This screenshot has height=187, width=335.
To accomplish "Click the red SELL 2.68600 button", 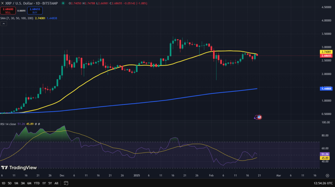I will coord(8,10).
